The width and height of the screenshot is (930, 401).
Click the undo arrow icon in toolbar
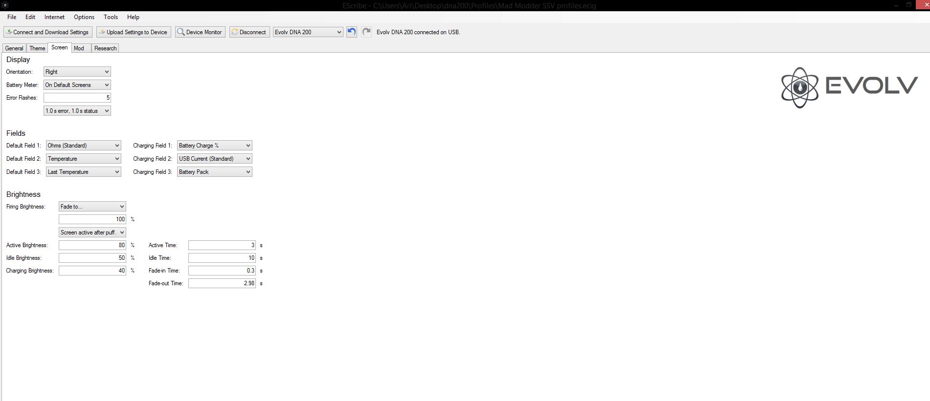351,32
